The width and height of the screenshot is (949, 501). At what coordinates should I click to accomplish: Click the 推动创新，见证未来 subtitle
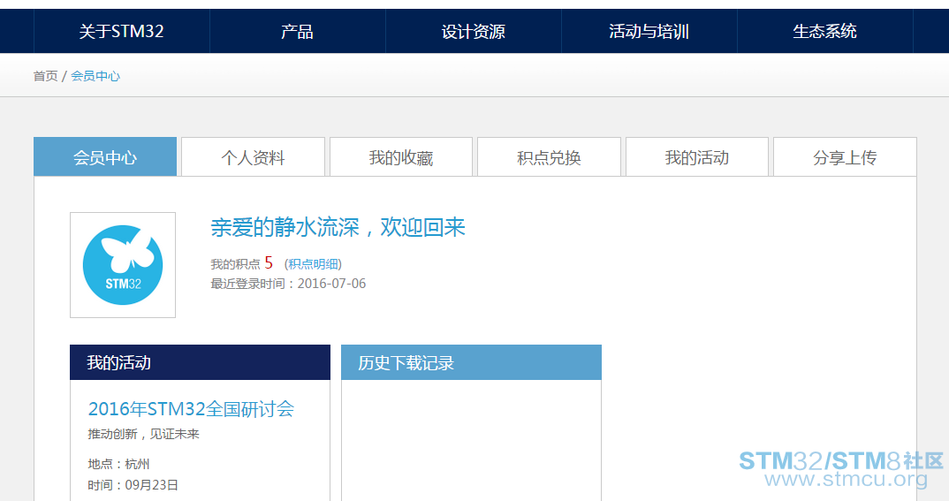[143, 434]
